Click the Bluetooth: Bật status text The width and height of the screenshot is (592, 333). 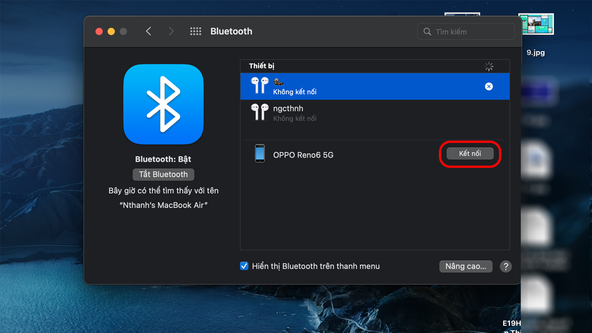point(163,159)
